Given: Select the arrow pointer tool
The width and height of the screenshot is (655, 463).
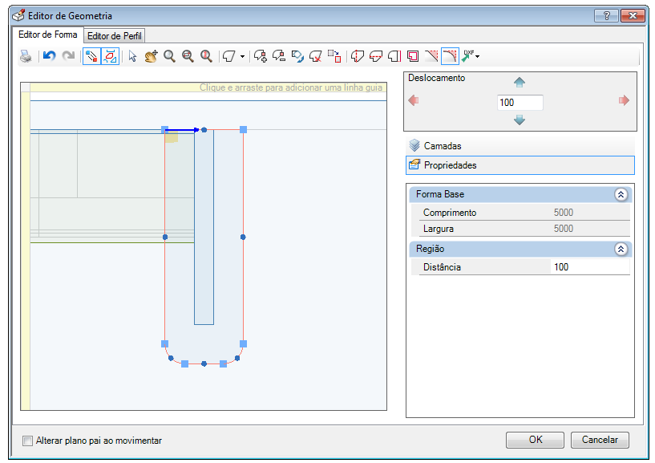Looking at the screenshot, I should [132, 56].
